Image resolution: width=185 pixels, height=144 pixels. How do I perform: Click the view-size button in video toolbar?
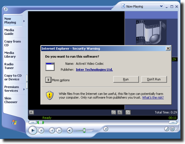[x=114, y=112]
